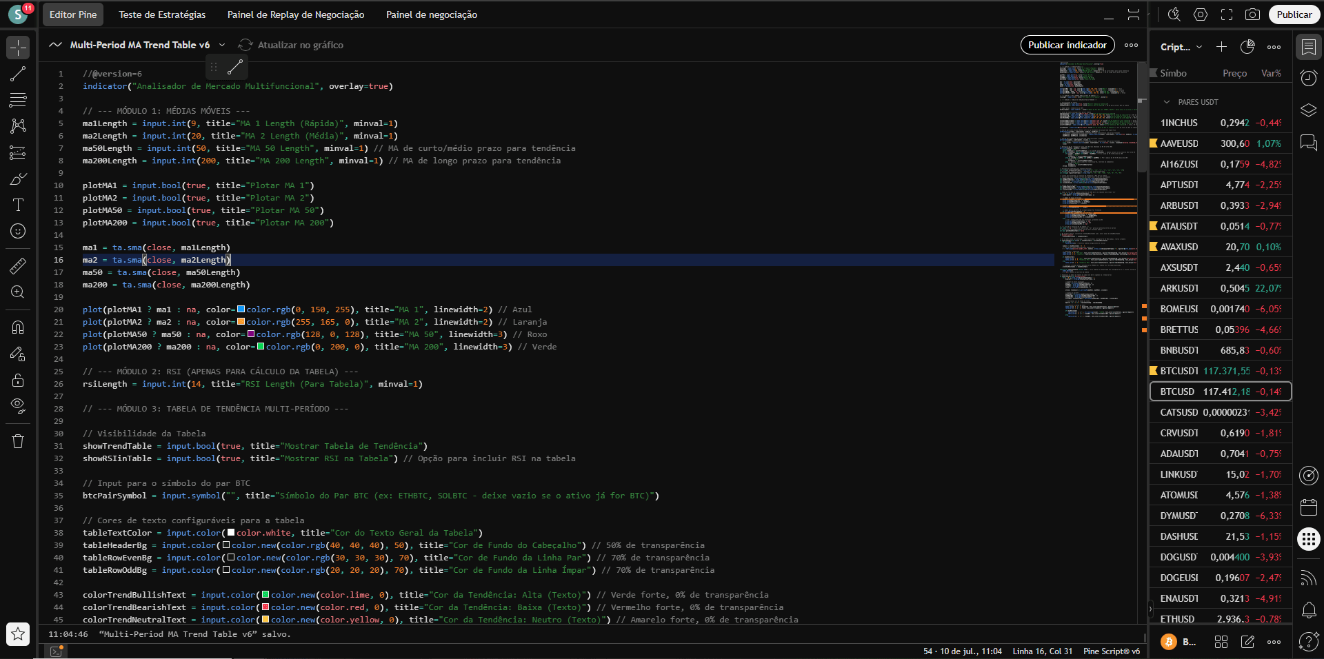Open the help center icon
Viewport: 1324px width, 659px height.
1309,642
